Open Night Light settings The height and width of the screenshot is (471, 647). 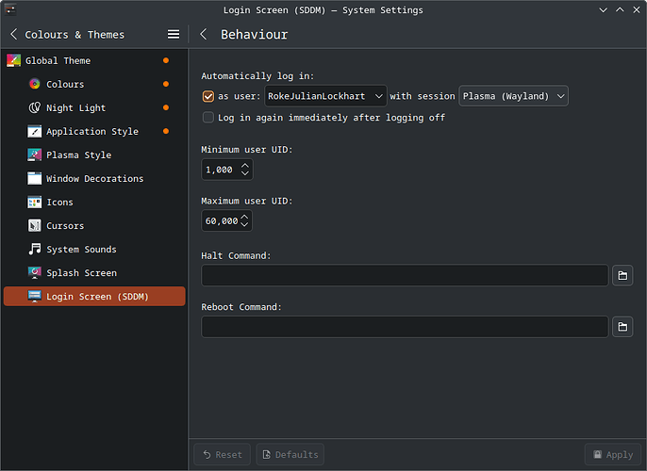(x=94, y=107)
